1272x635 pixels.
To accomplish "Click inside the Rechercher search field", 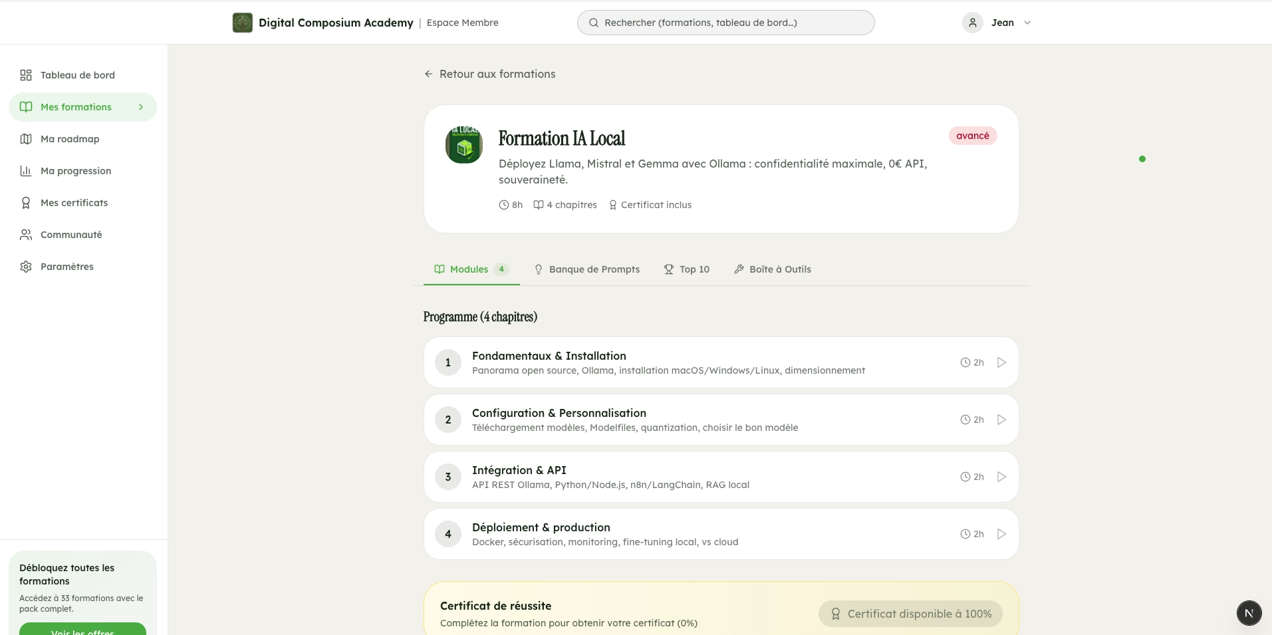I will pos(725,22).
